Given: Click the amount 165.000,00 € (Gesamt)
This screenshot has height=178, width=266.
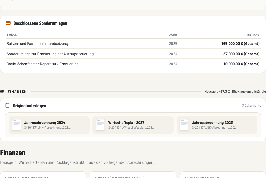Looking at the screenshot, I should 240,44.
